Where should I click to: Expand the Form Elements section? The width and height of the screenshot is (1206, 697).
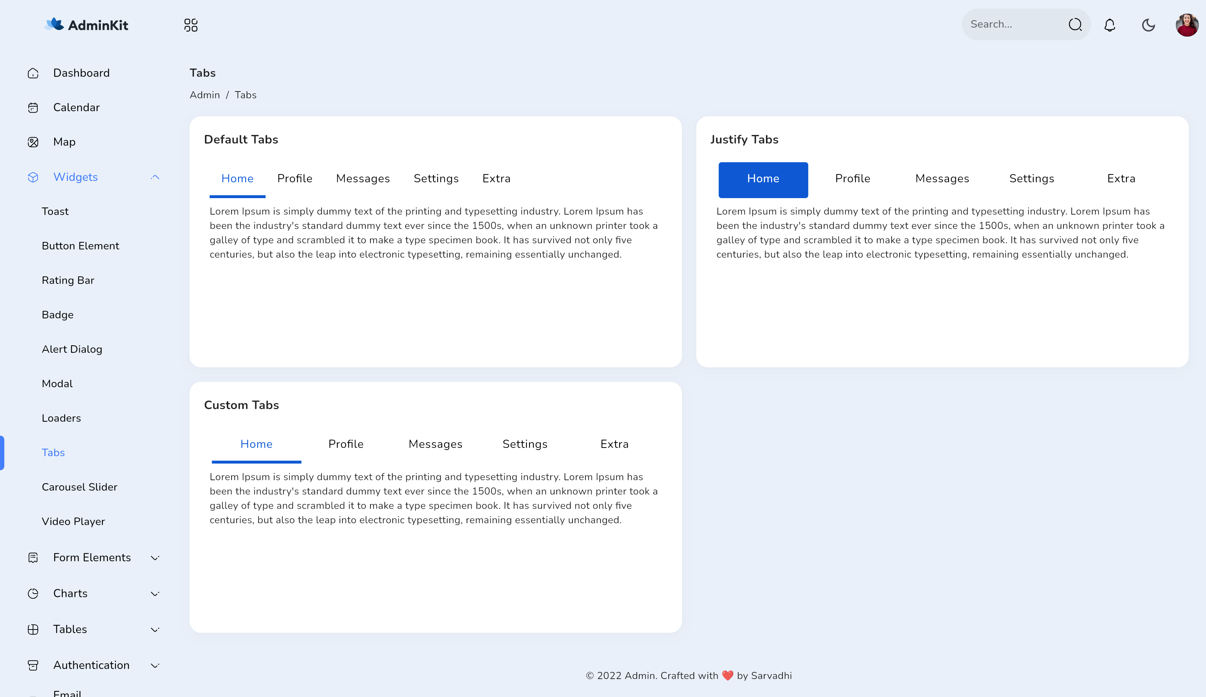coord(92,557)
